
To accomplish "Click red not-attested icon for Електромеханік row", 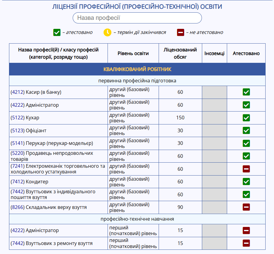I will pos(246,169).
